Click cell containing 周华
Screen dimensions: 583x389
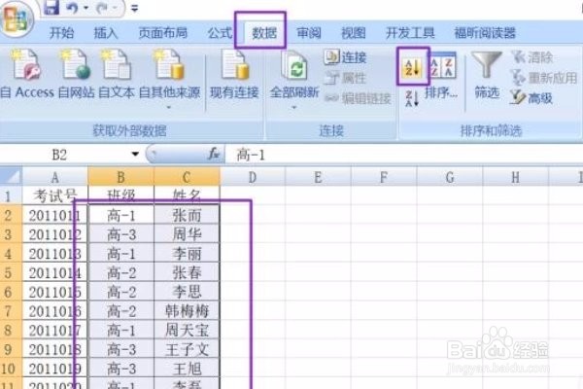tap(187, 234)
